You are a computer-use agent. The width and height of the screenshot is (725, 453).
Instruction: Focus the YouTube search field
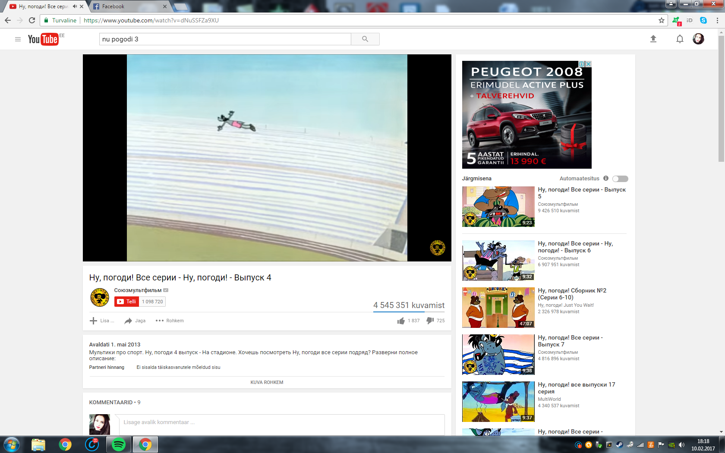[x=225, y=39]
